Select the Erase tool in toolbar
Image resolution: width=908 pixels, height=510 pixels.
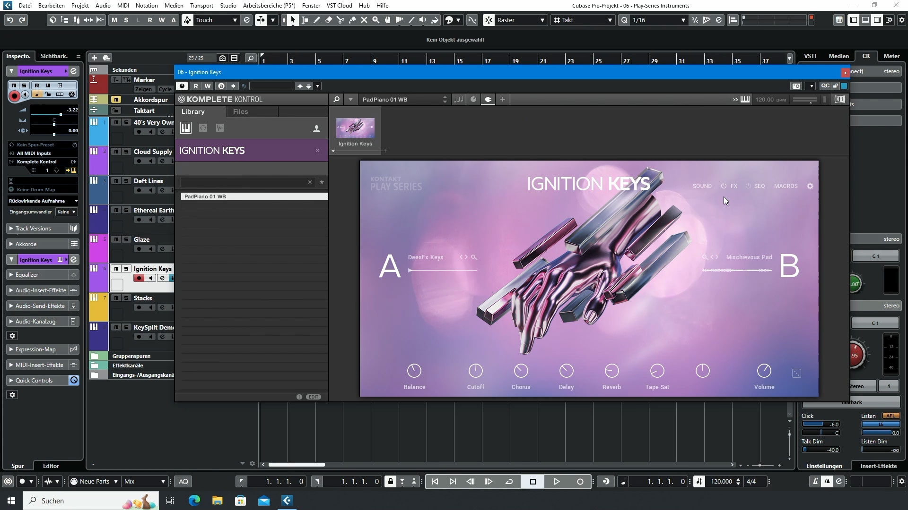point(329,20)
